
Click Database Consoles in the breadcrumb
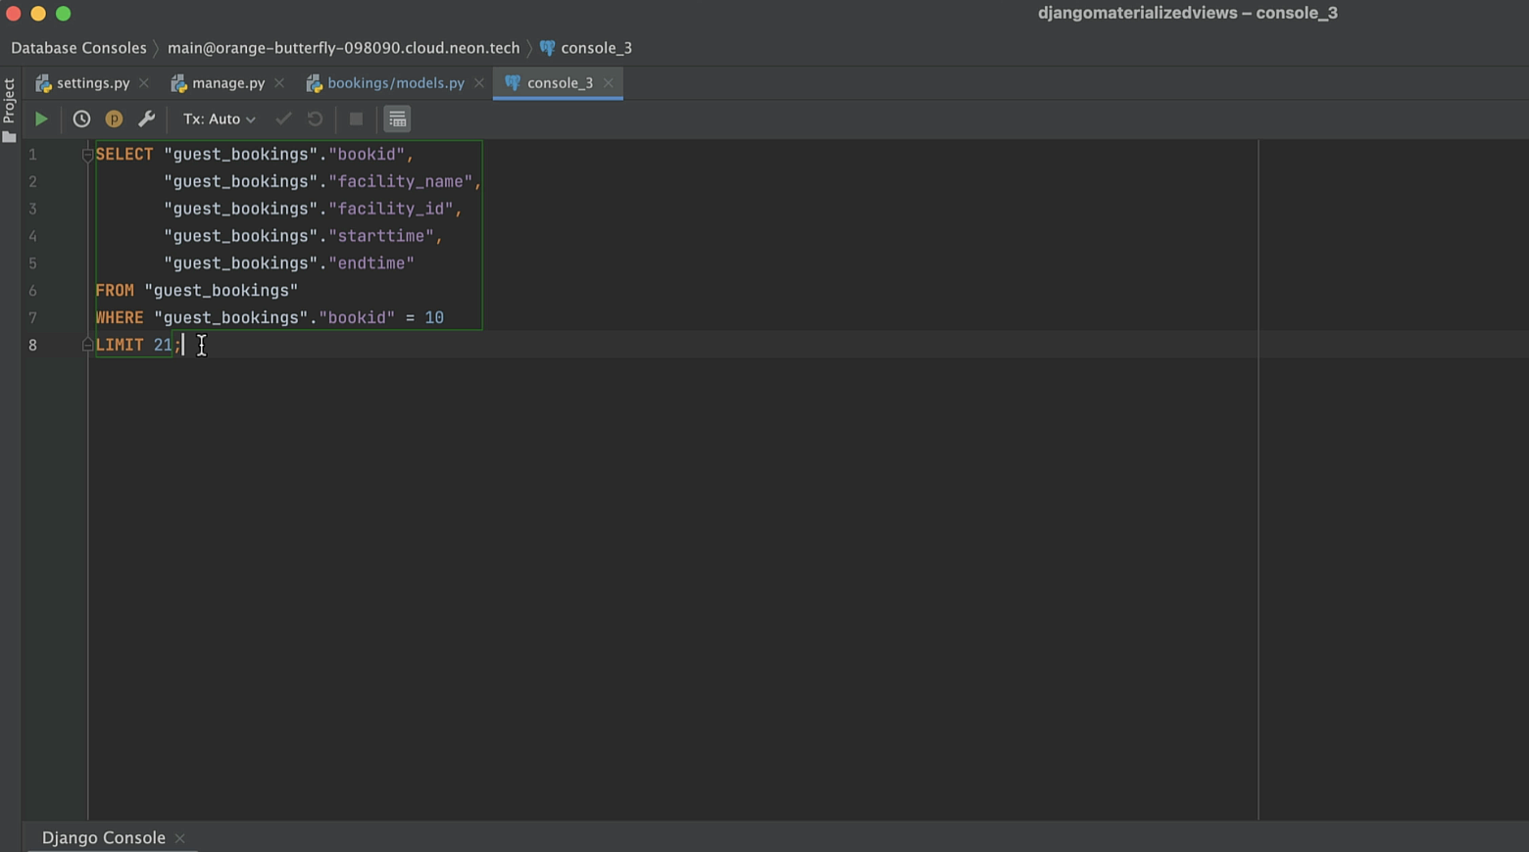coord(78,48)
